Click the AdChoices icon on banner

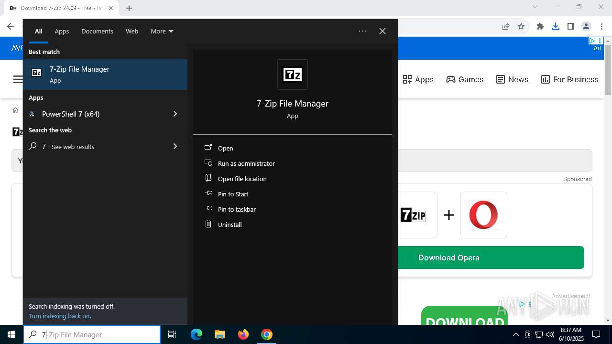592,41
